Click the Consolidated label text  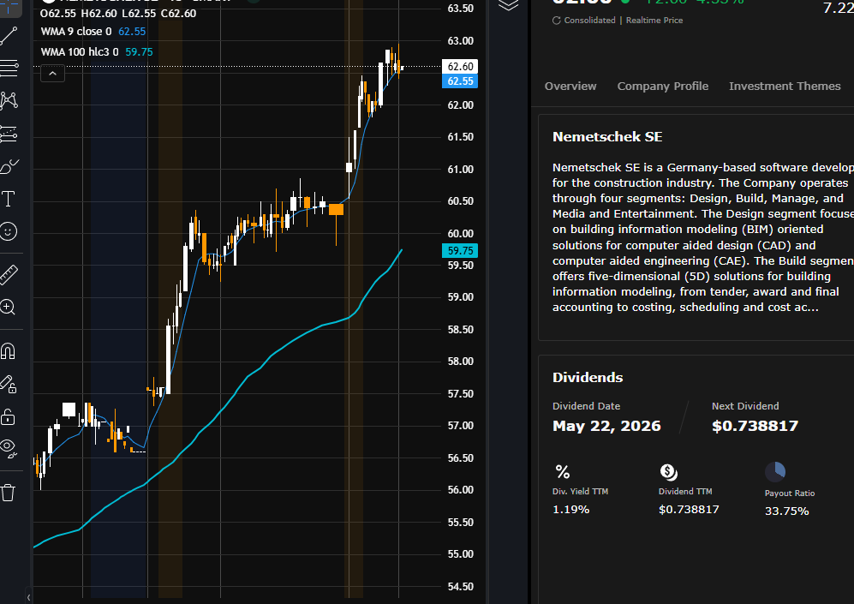(589, 21)
